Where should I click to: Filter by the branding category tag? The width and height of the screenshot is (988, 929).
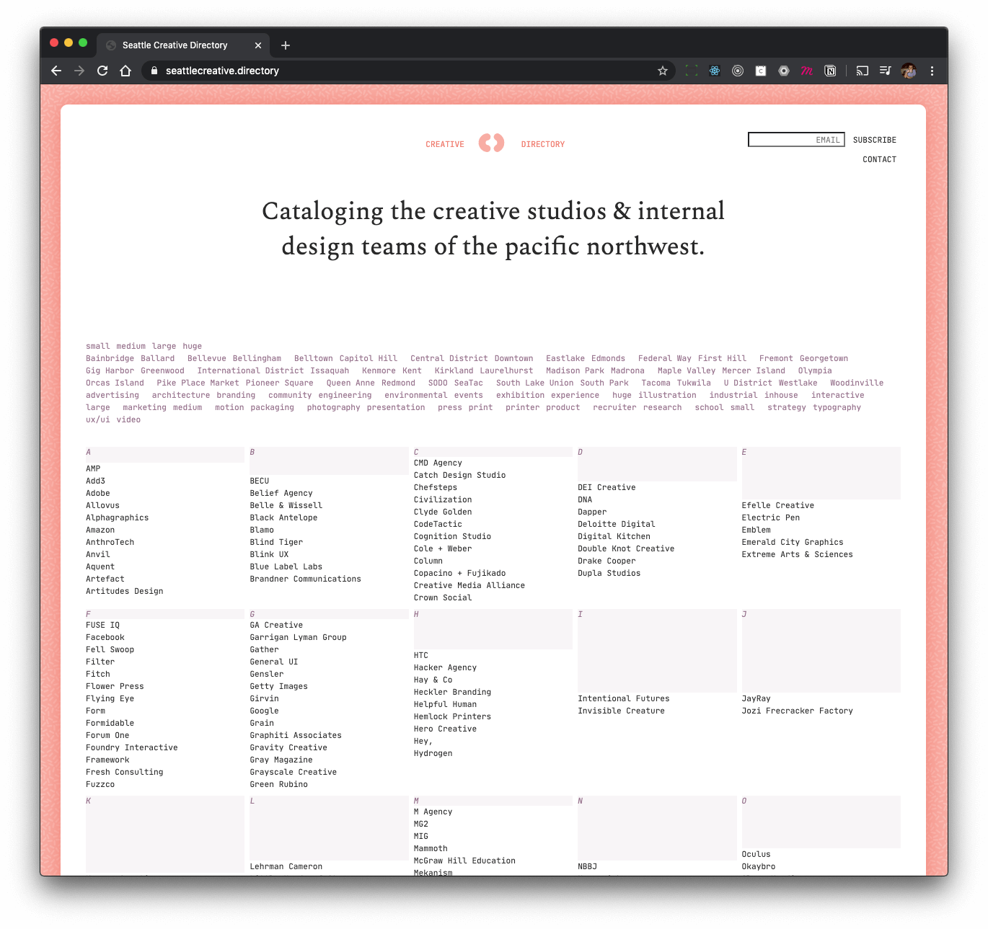pyautogui.click(x=236, y=395)
